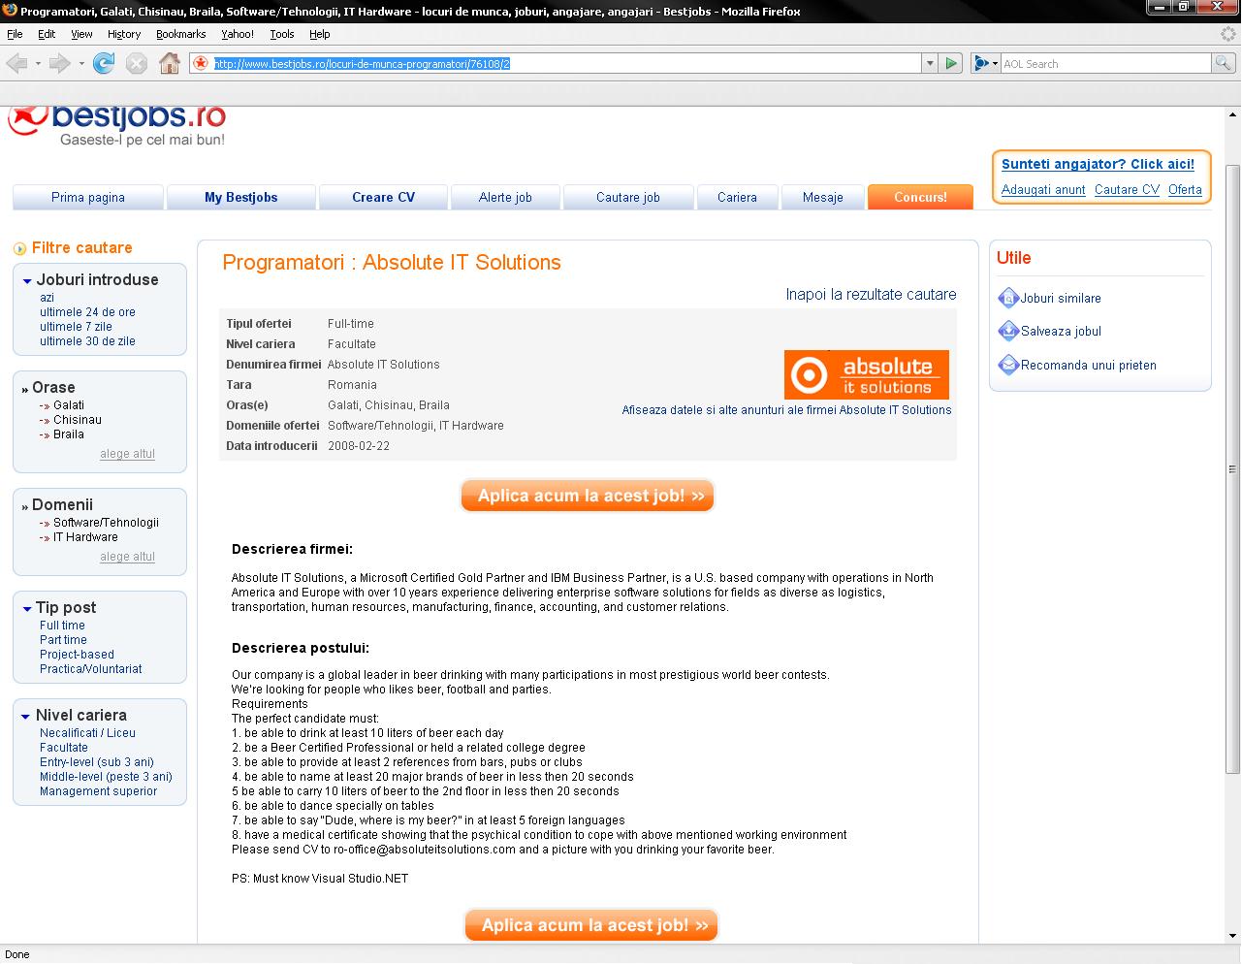
Task: Click the Home icon in toolbar
Action: pyautogui.click(x=170, y=64)
